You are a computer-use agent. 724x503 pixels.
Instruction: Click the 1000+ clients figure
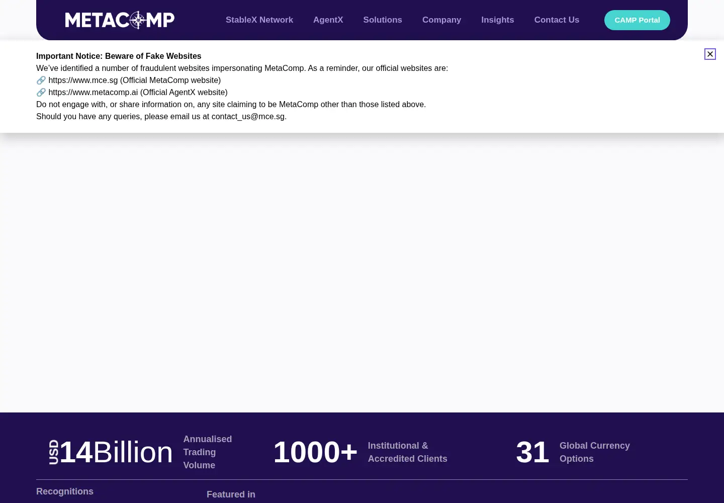315,452
